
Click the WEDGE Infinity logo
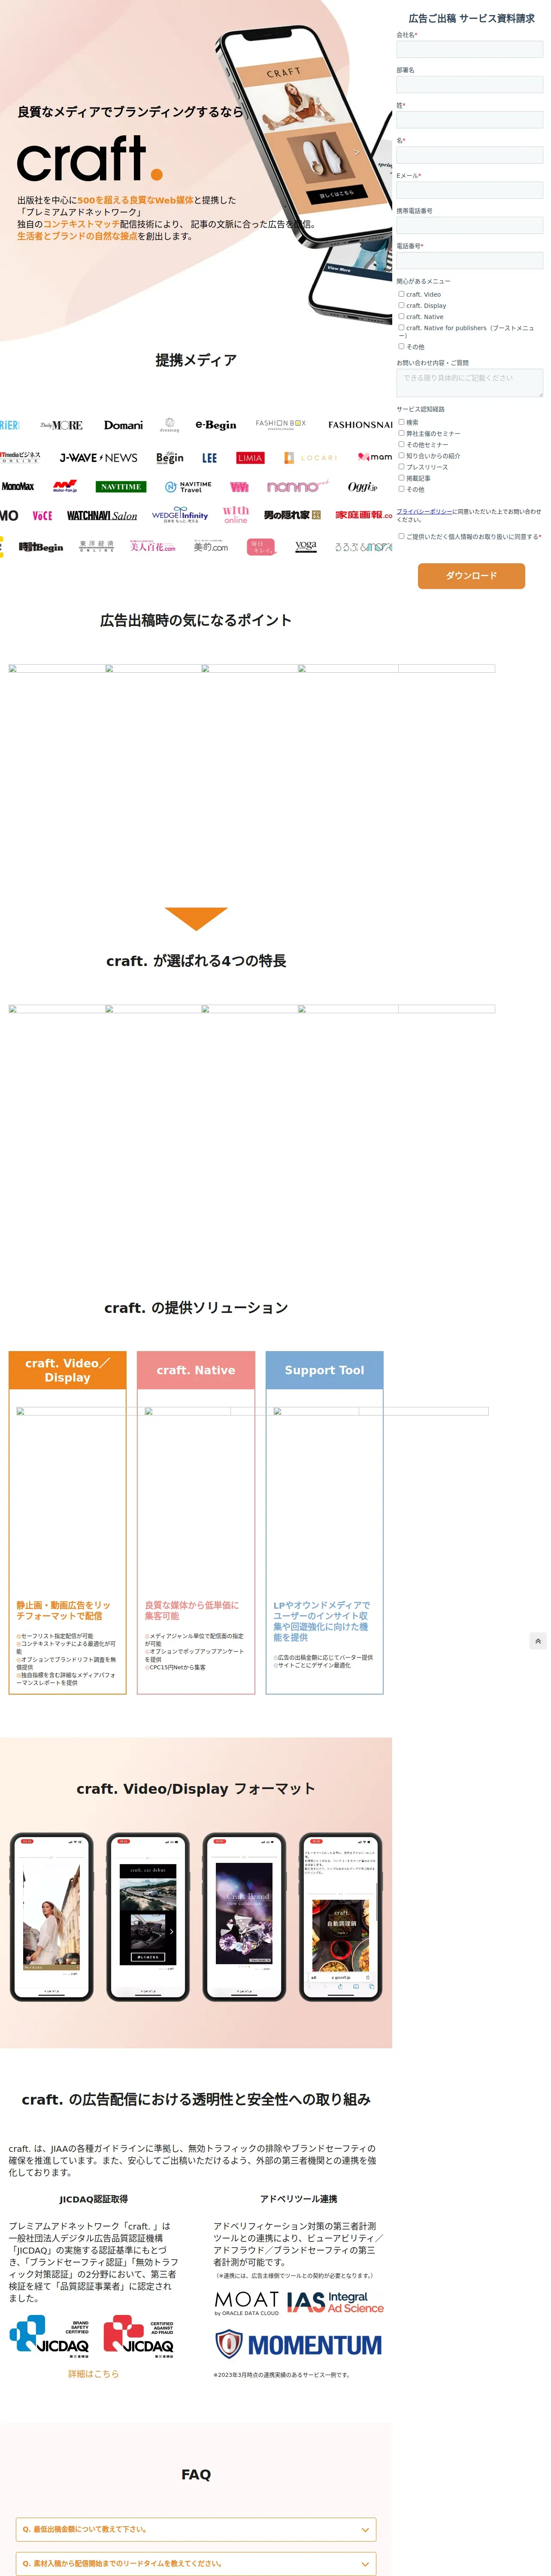click(x=180, y=515)
